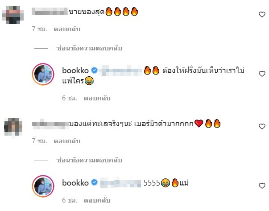Open the blurred username of the ขายของสุด commenter

click(x=50, y=11)
